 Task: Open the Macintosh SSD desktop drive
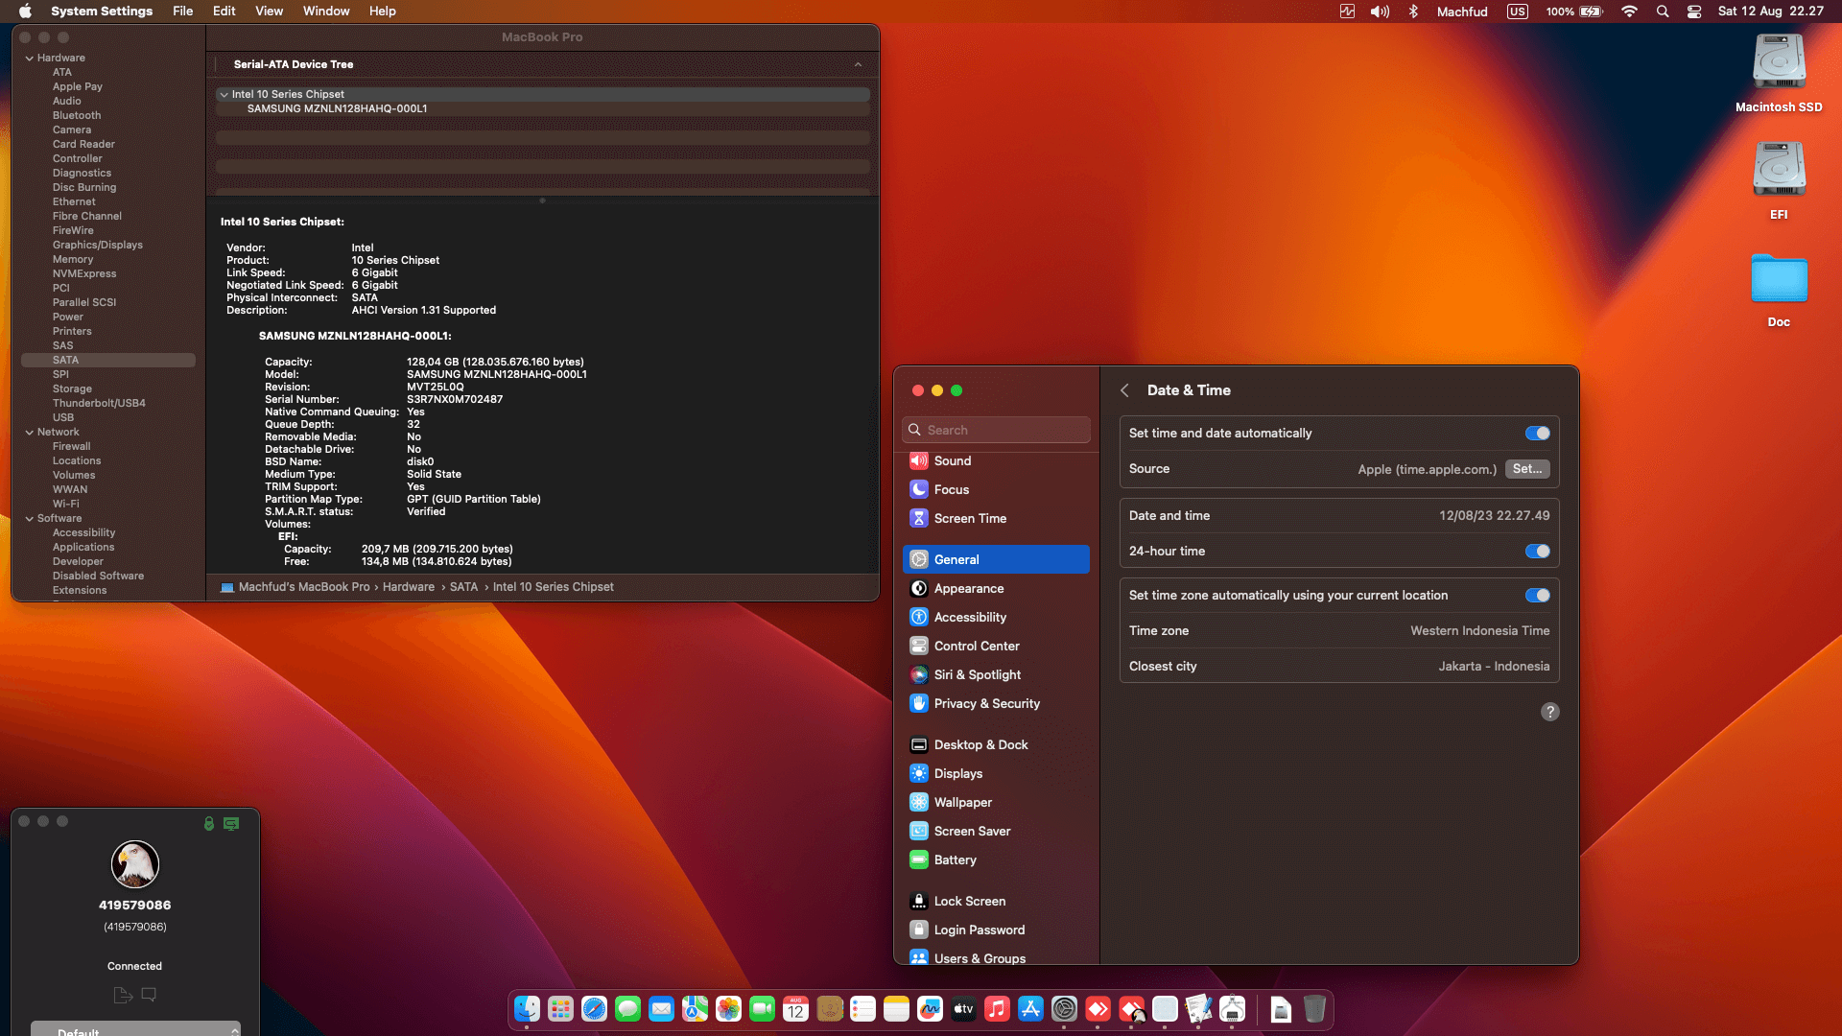click(1778, 63)
